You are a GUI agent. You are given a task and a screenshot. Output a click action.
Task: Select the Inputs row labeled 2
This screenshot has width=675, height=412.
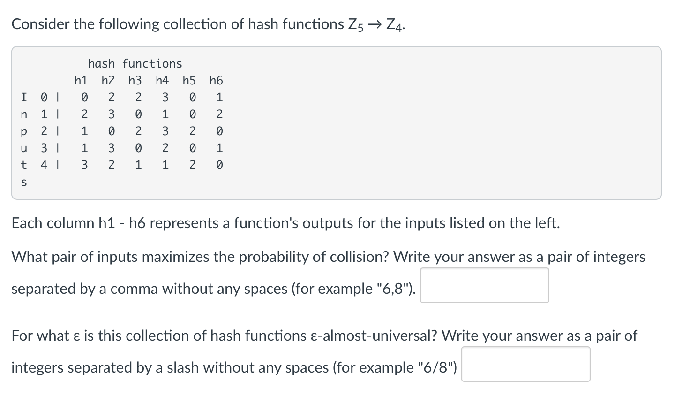coord(44,131)
